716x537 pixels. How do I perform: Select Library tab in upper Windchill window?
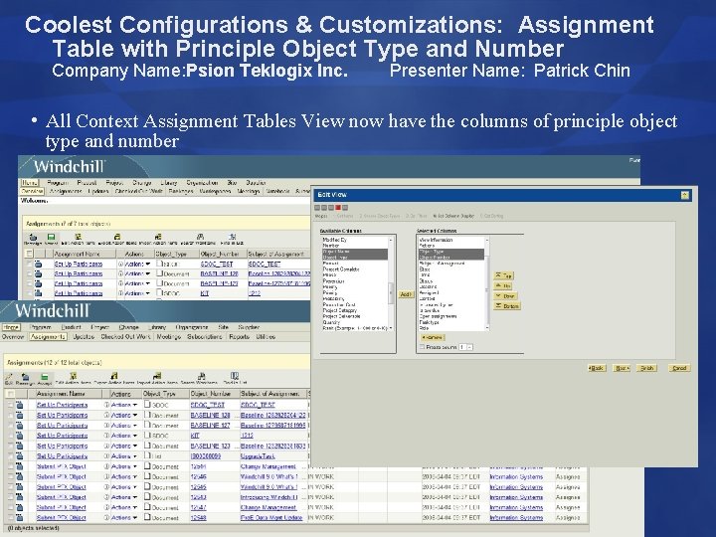click(168, 182)
